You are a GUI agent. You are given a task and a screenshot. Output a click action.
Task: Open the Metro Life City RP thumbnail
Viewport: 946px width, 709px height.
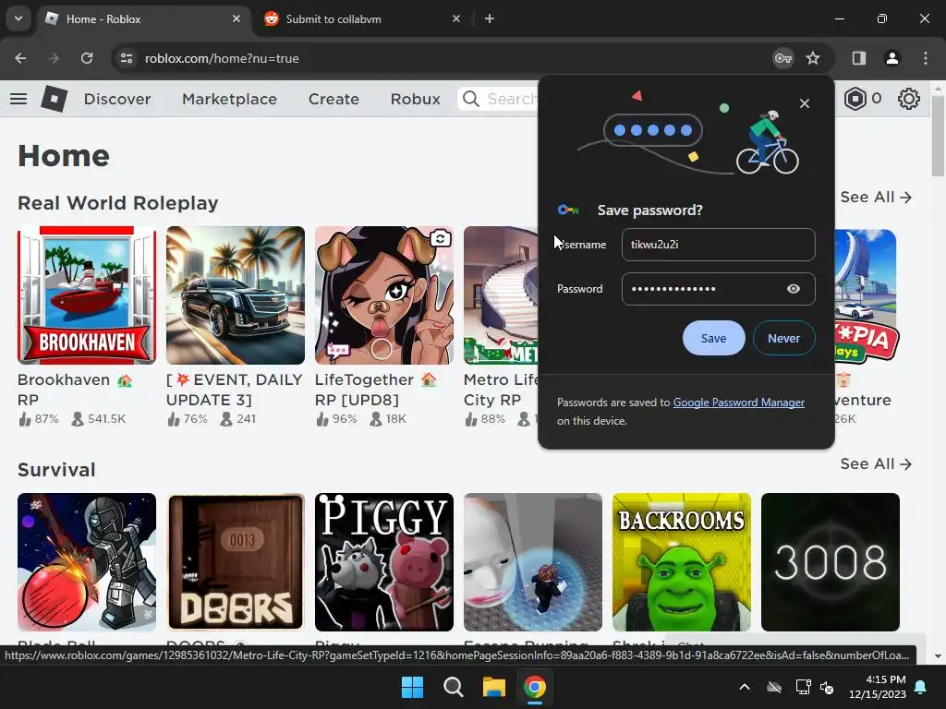click(500, 295)
